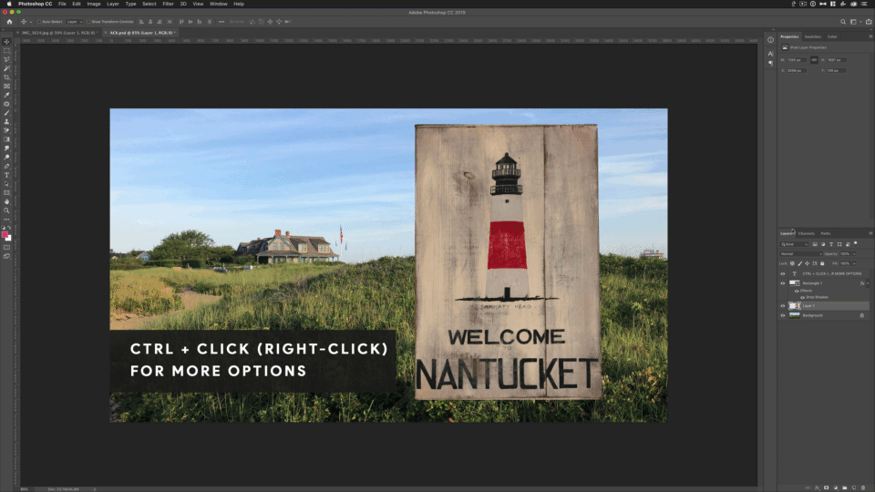Toggle Effects visibility under Rectangle 1
Screen dimensions: 875x492
pyautogui.click(x=797, y=291)
